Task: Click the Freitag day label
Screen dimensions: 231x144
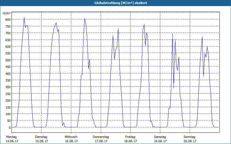Action: pos(130,137)
